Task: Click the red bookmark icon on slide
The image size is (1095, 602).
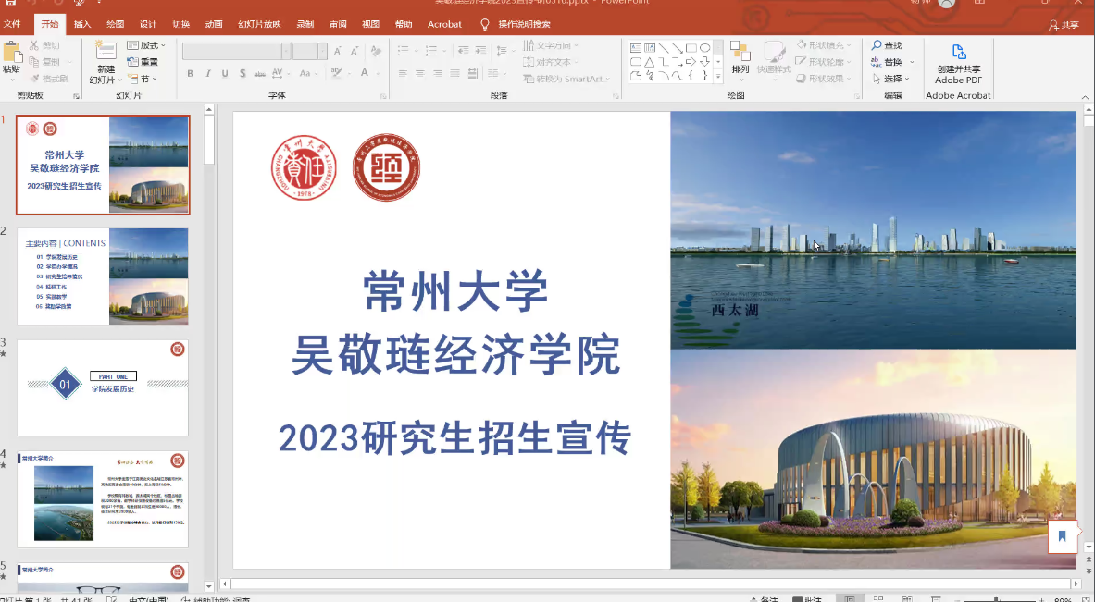Action: coord(1062,536)
